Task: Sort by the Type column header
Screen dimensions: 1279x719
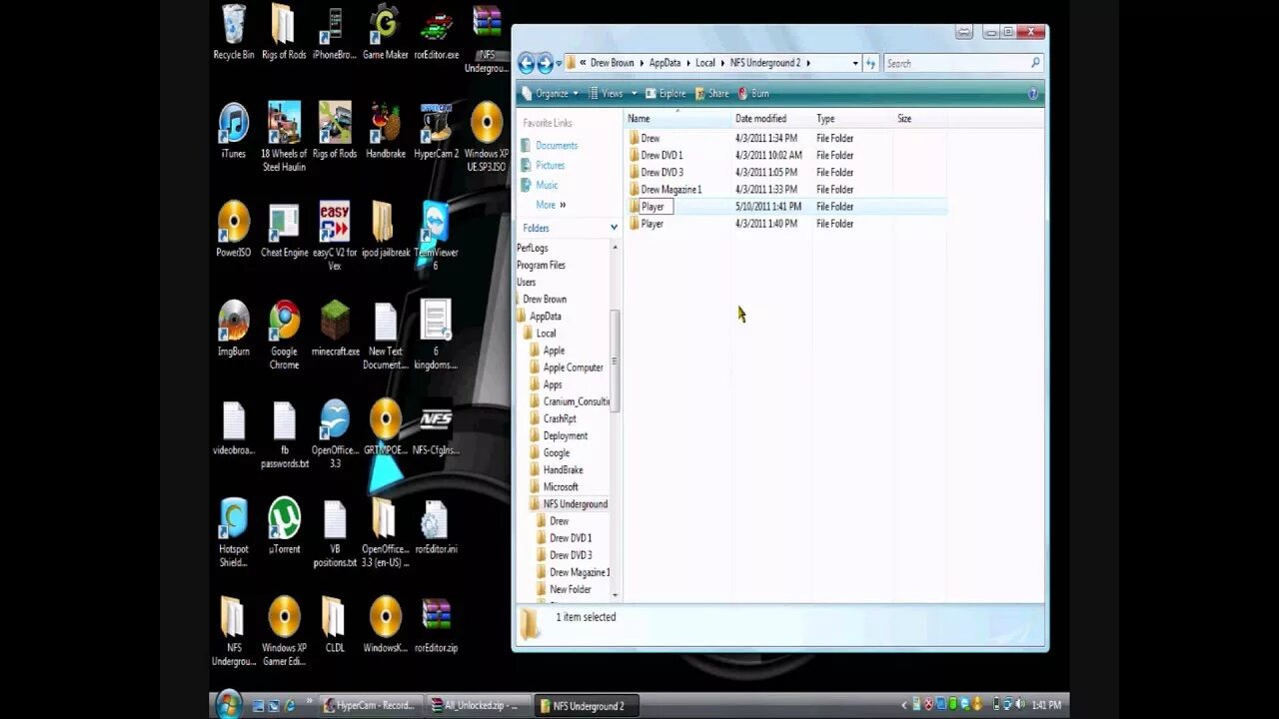Action: point(852,118)
